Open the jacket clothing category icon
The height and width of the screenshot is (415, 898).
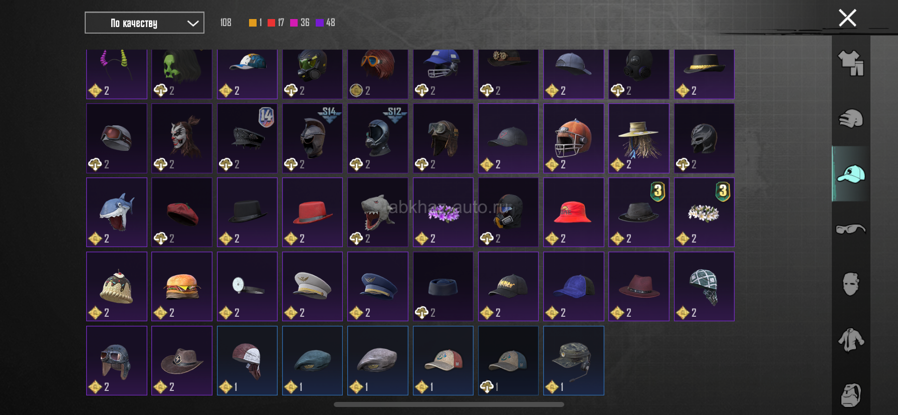pos(851,340)
